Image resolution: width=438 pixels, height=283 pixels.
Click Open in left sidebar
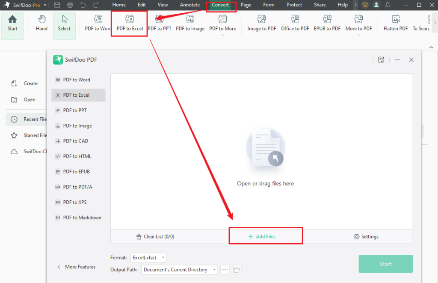(24, 100)
